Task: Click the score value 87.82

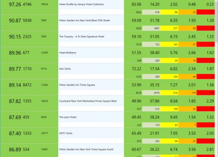Action: [15, 101]
